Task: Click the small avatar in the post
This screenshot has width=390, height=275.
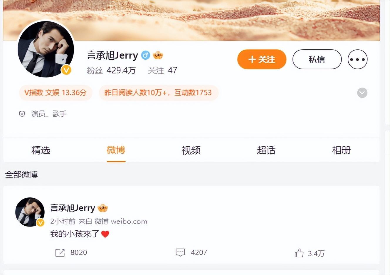Action: (x=30, y=212)
